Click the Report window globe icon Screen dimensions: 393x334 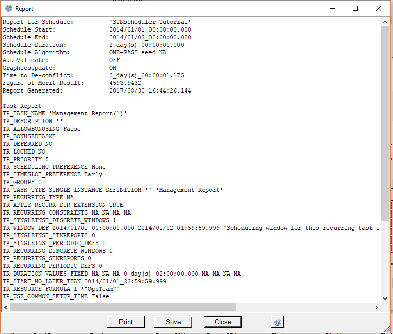tap(7, 9)
